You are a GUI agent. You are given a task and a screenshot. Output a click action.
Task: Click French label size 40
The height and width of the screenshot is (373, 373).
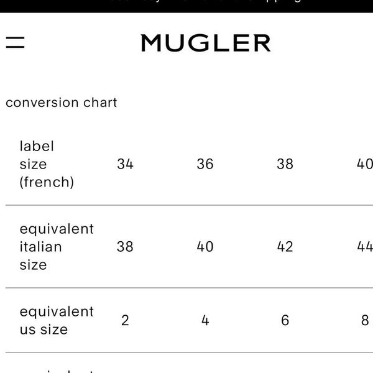coord(364,164)
